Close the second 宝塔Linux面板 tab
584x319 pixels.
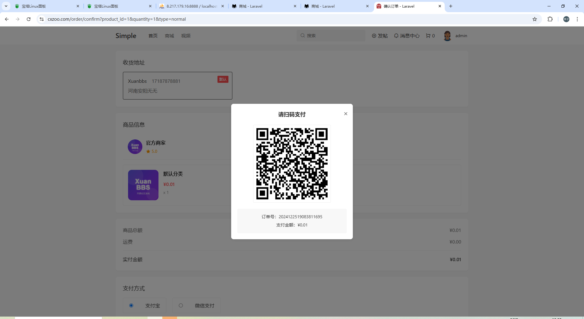[x=150, y=6]
